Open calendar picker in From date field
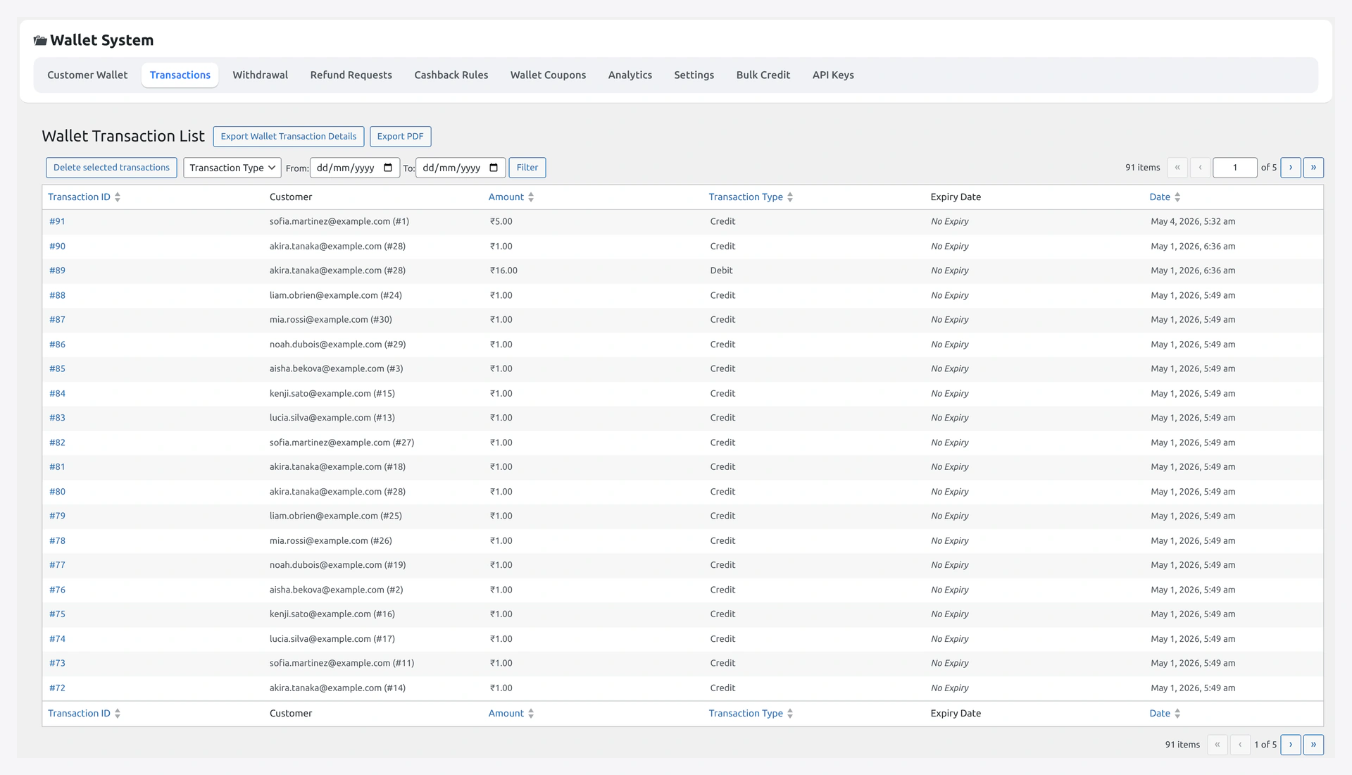Image resolution: width=1352 pixels, height=775 pixels. 388,168
